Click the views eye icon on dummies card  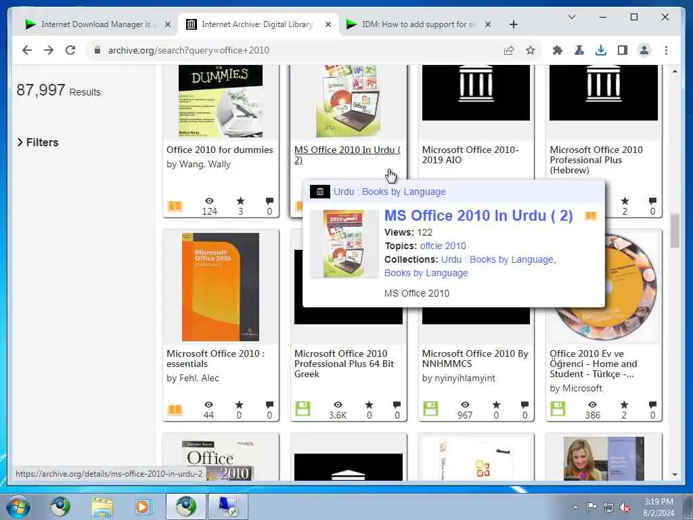pyautogui.click(x=209, y=201)
